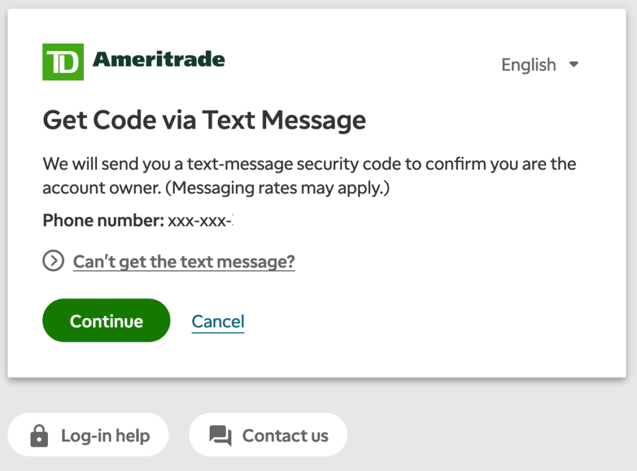Click the "Log-in help" text label

106,436
